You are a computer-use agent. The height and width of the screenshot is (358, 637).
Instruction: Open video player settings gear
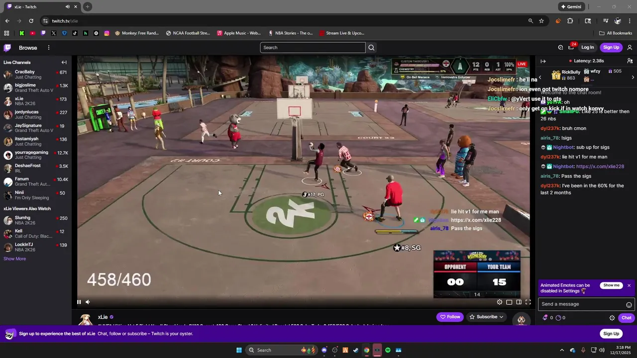(x=500, y=302)
